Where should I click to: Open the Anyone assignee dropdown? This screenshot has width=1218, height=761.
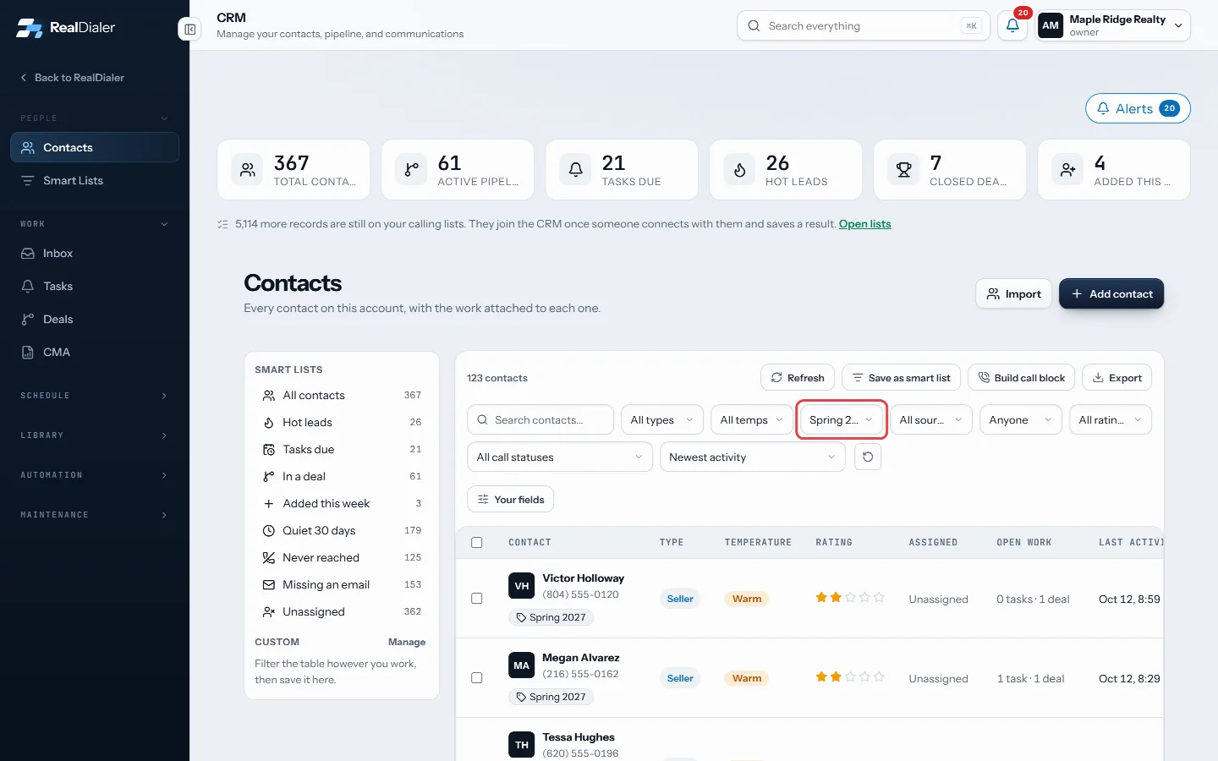[x=1021, y=420]
